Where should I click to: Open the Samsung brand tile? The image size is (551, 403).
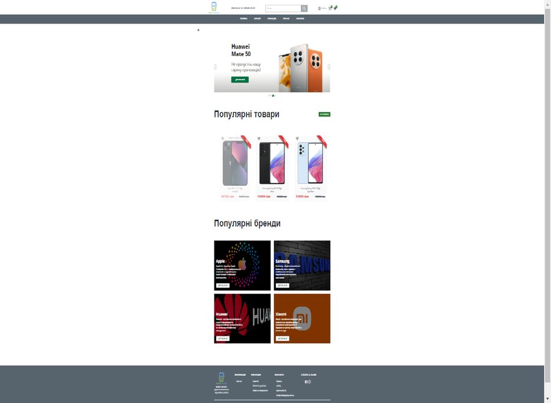pyautogui.click(x=302, y=265)
